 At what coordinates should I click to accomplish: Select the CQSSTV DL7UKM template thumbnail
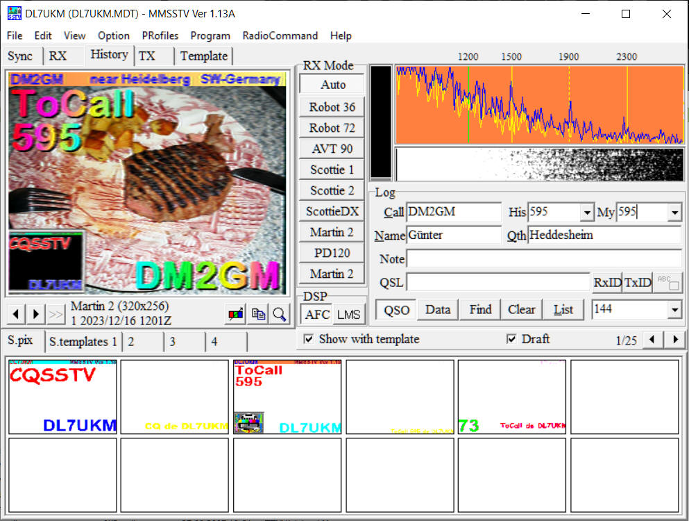coord(62,397)
